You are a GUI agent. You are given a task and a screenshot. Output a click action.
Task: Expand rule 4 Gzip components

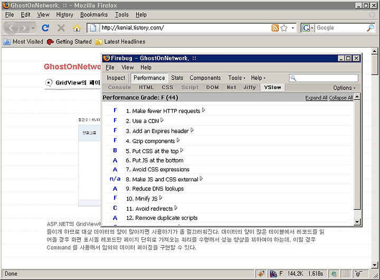point(178,140)
